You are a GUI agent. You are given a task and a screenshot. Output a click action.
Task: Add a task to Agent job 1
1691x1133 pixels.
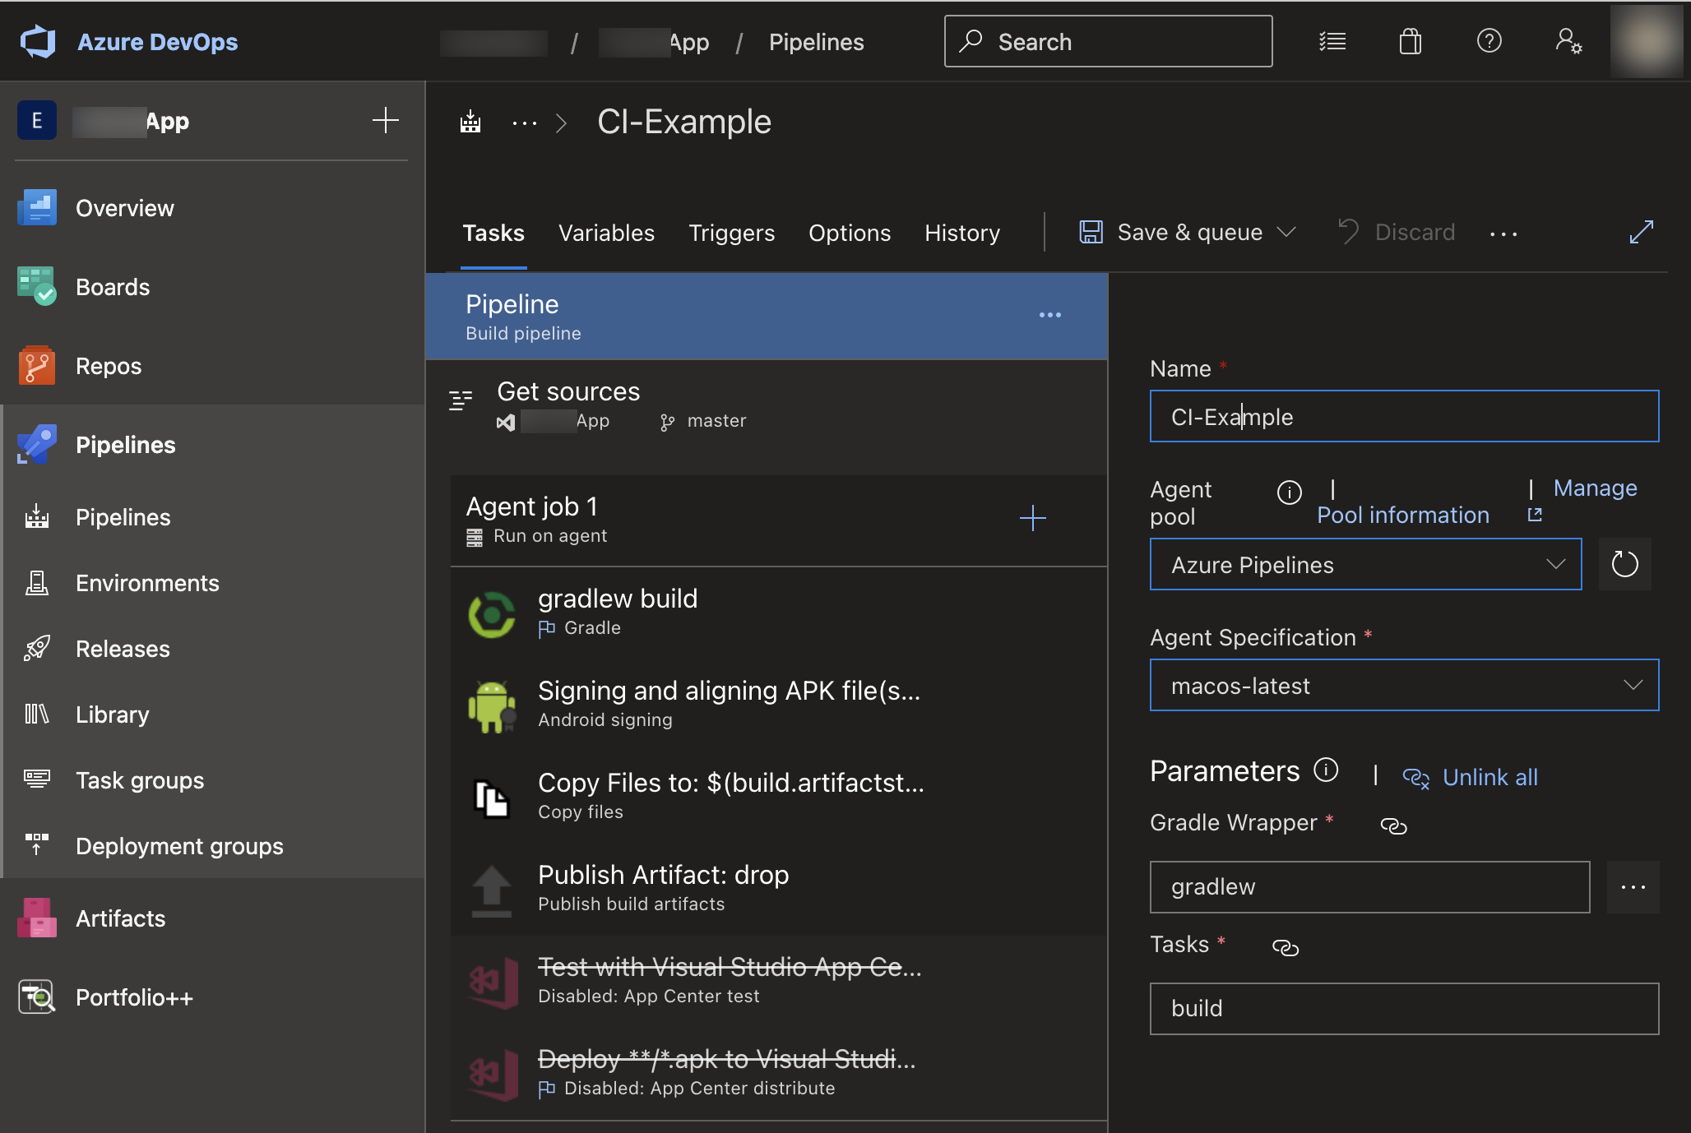[1032, 518]
